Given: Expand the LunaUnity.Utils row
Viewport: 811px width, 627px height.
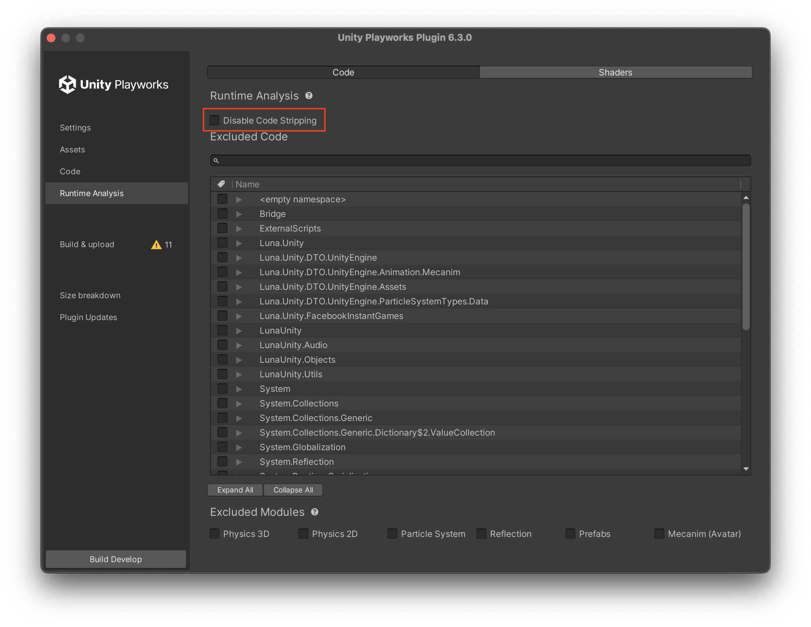Looking at the screenshot, I should [x=239, y=375].
